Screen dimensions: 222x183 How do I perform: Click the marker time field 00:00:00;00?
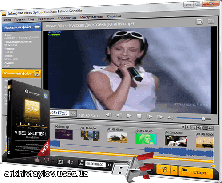95,164
